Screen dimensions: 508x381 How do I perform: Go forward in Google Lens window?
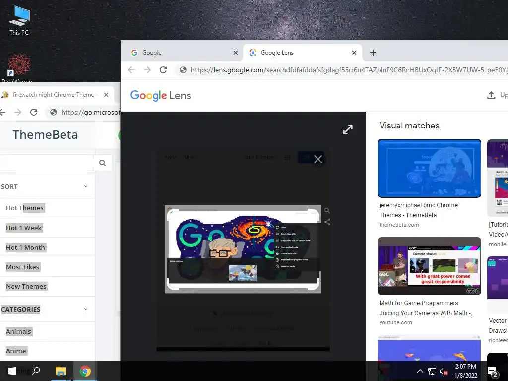point(147,70)
